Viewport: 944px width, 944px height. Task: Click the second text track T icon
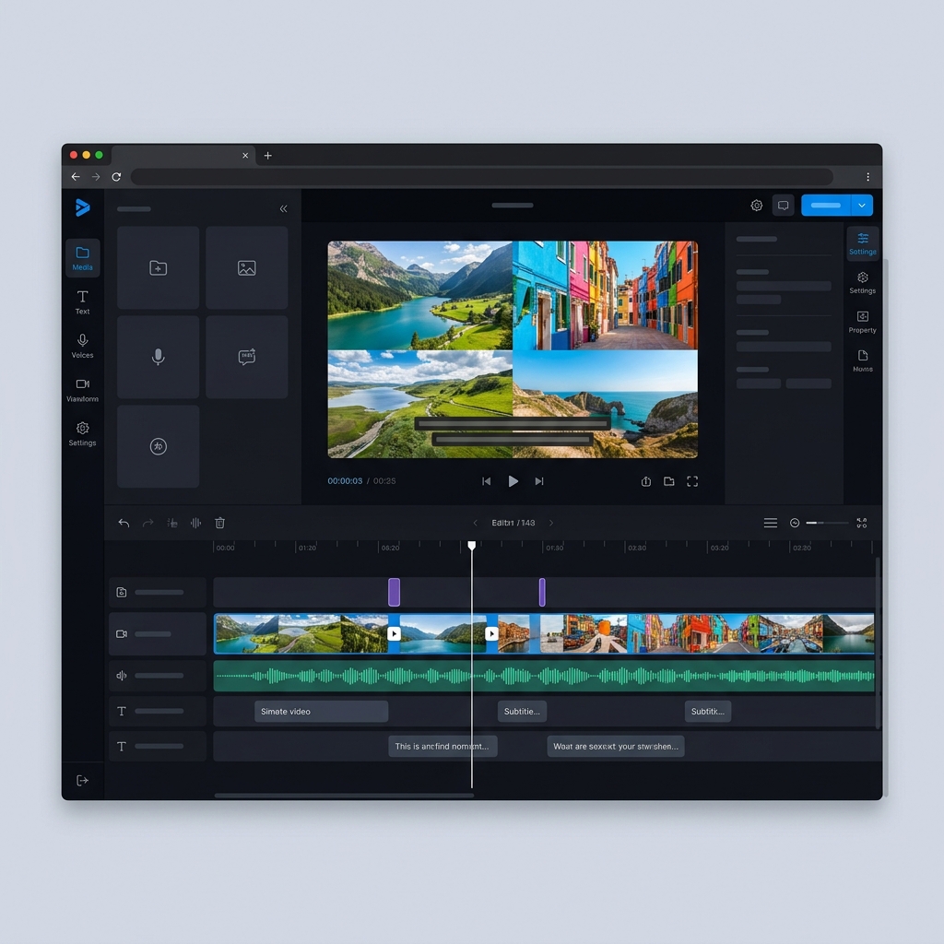pos(122,746)
